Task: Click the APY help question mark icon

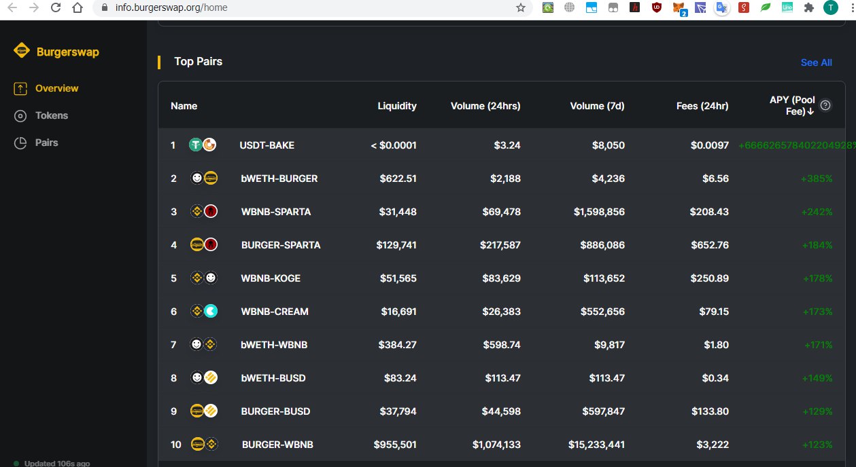Action: click(825, 105)
